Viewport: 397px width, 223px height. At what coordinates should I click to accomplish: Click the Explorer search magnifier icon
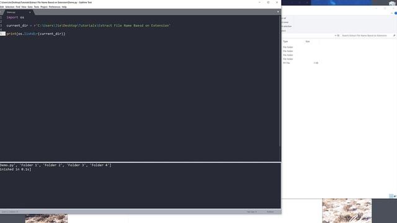(x=395, y=36)
